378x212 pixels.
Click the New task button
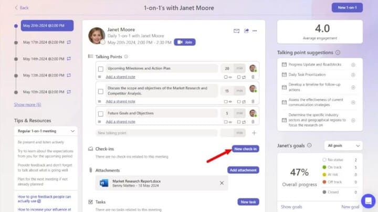[x=248, y=202]
